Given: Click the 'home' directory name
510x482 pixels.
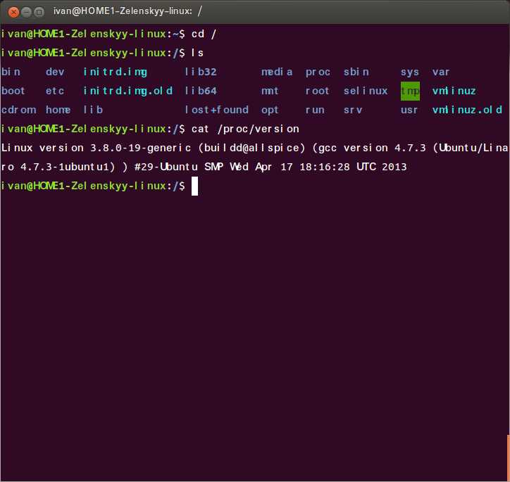Looking at the screenshot, I should tap(58, 110).
